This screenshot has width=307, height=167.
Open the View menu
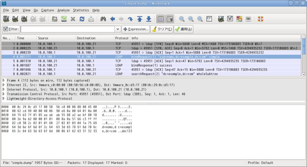26,10
